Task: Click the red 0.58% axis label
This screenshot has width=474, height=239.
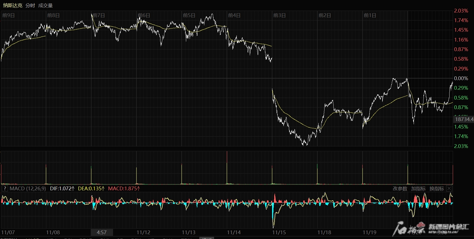Action: (x=461, y=59)
